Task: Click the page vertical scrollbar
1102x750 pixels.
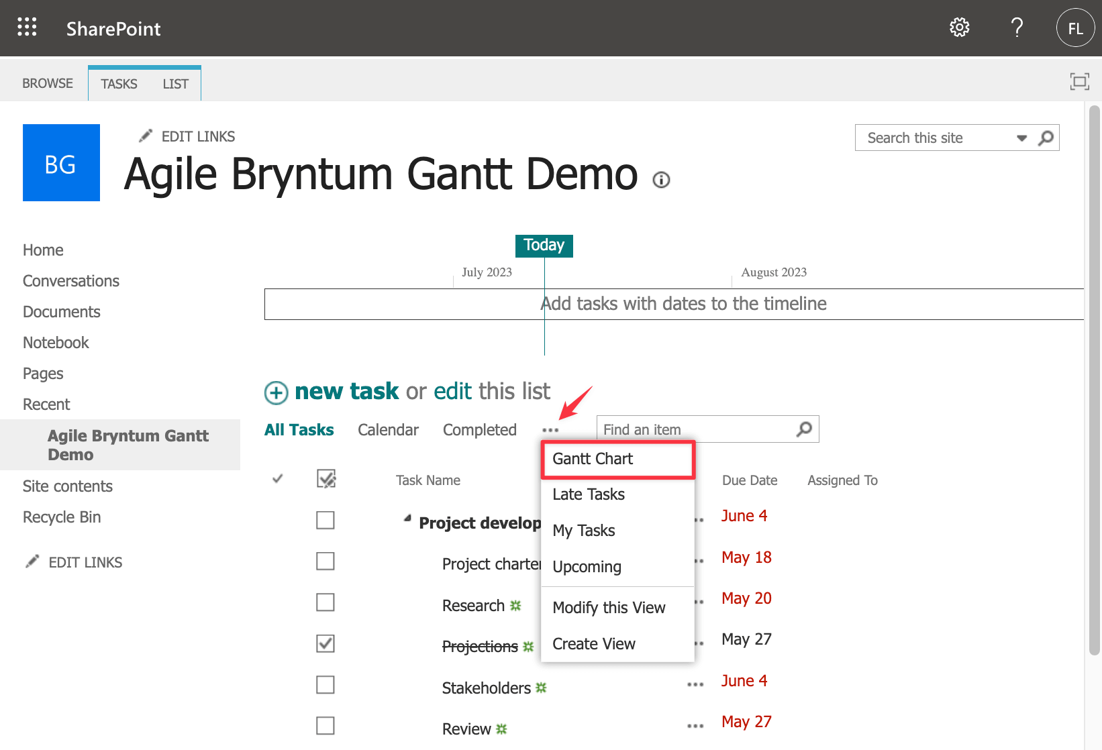Action: (x=1094, y=380)
